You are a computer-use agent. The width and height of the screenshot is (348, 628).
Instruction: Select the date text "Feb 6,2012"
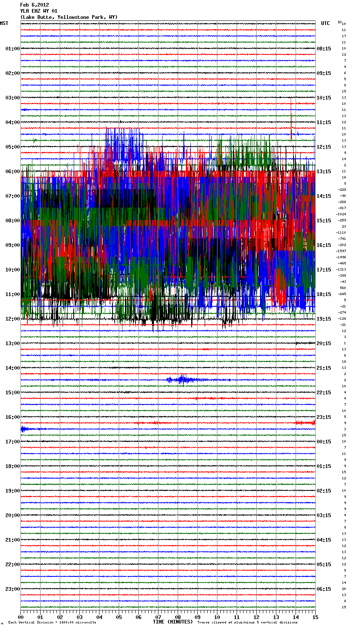tap(34, 5)
